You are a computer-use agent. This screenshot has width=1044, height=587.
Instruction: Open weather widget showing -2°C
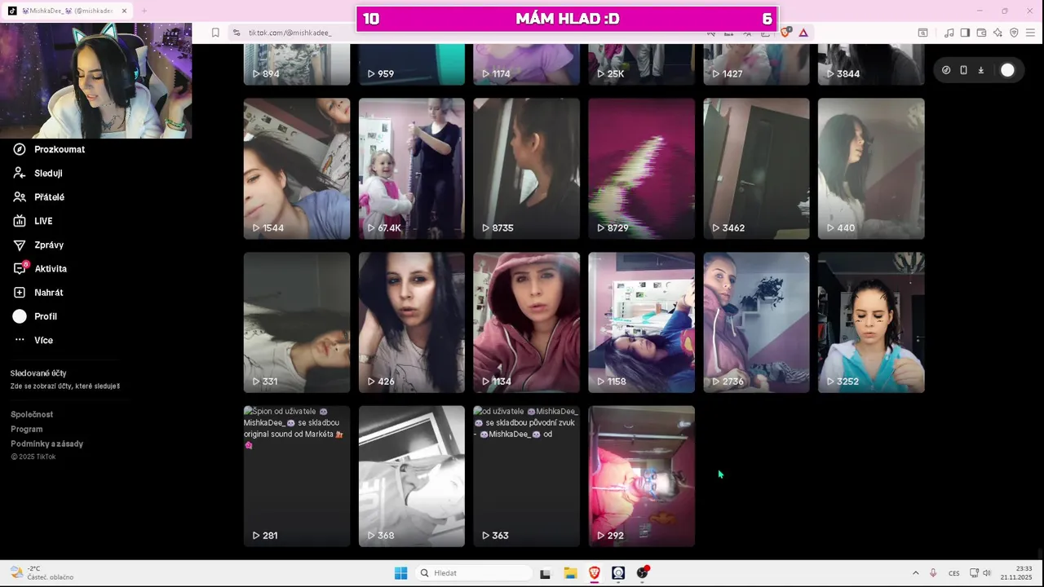[42, 573]
